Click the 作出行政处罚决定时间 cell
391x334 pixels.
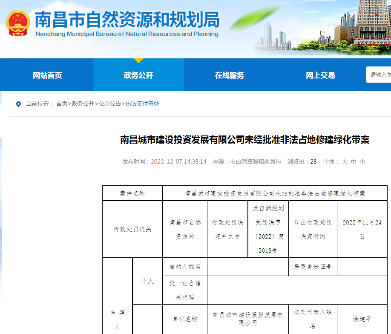(313, 229)
